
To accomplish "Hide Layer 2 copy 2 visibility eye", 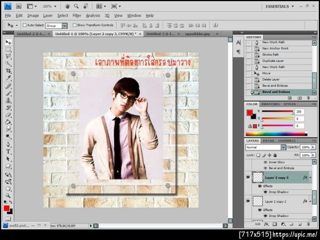I will [x=248, y=201].
